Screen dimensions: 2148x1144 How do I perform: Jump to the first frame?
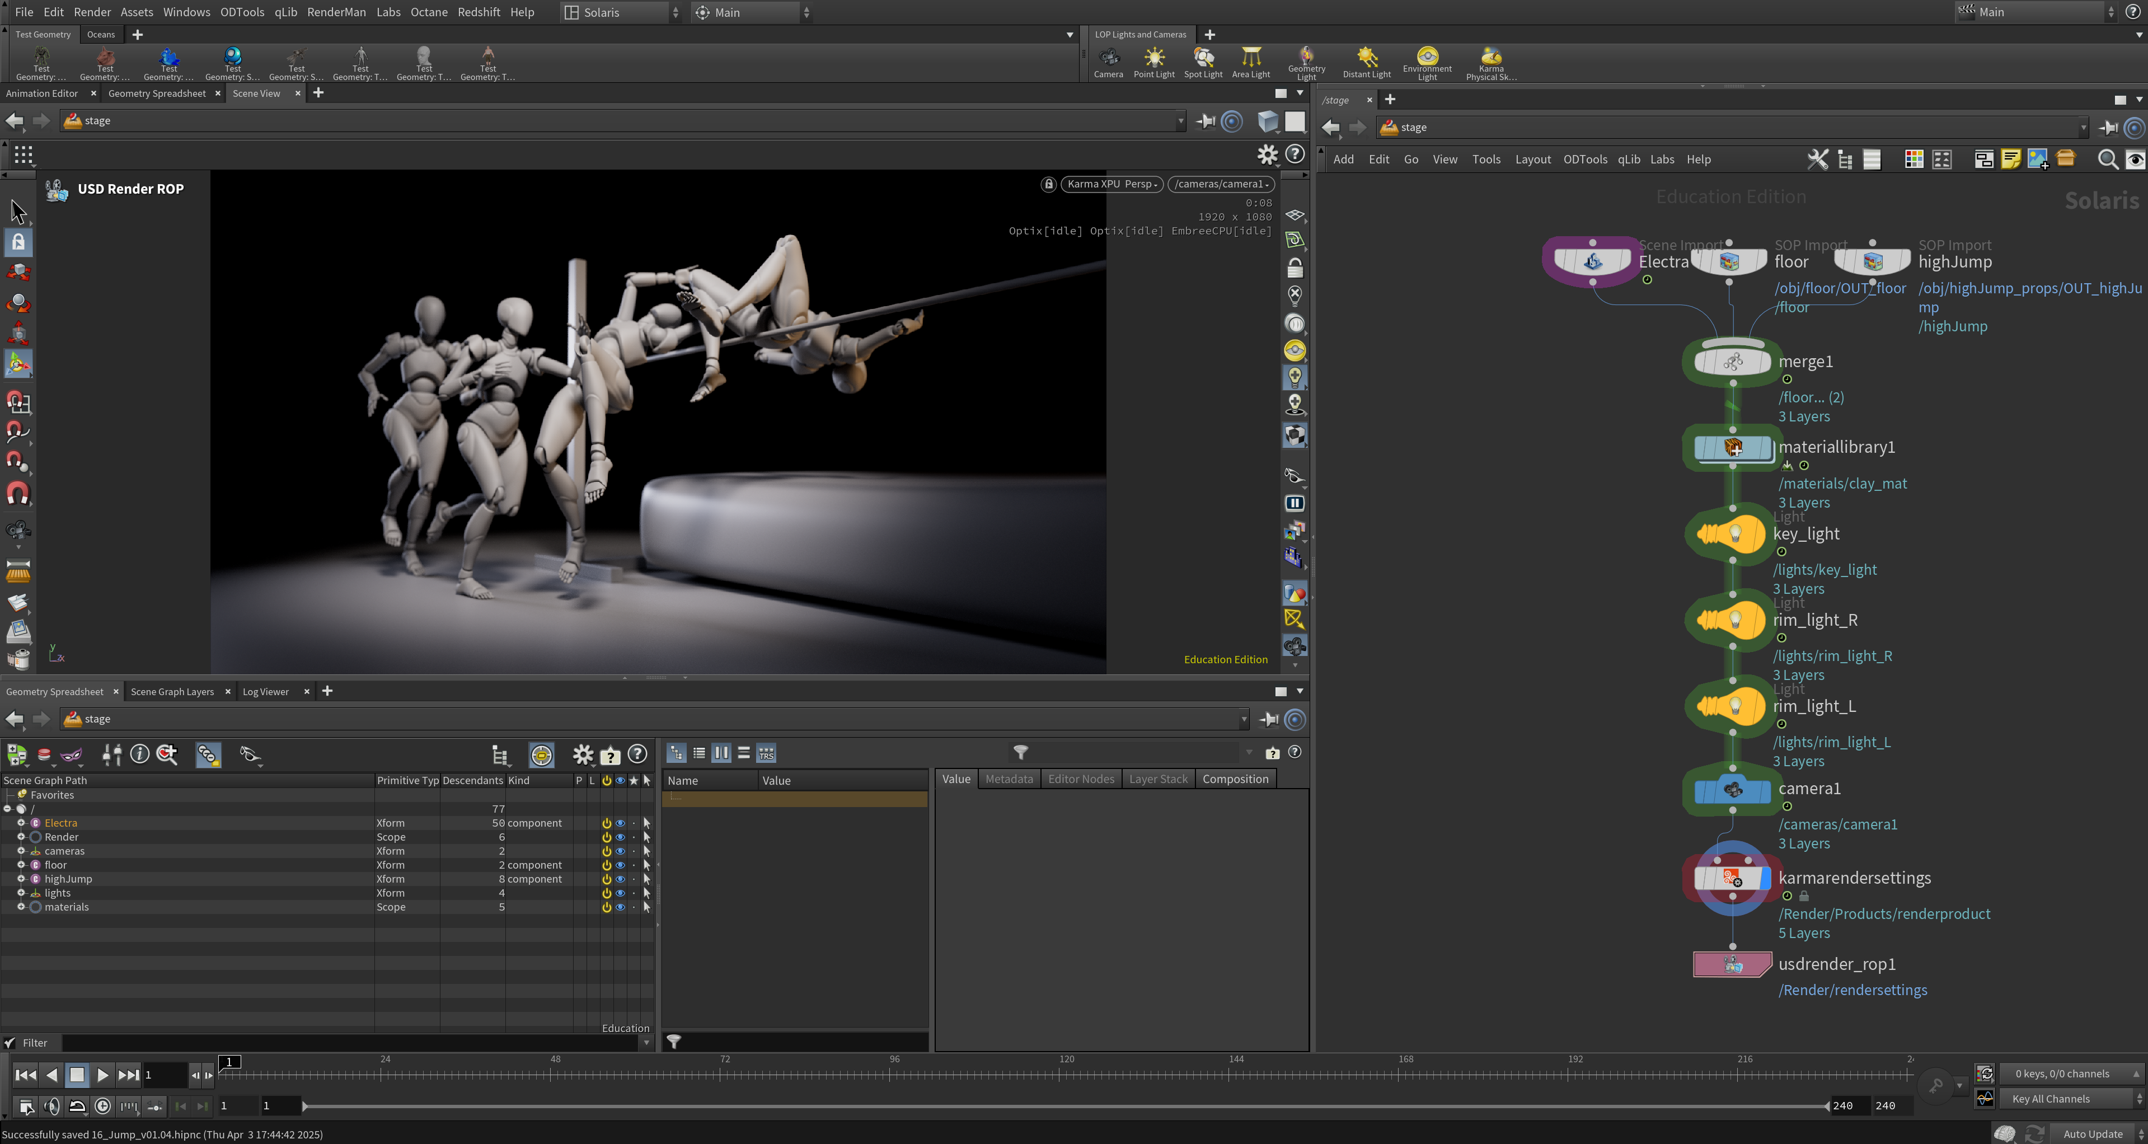[26, 1075]
